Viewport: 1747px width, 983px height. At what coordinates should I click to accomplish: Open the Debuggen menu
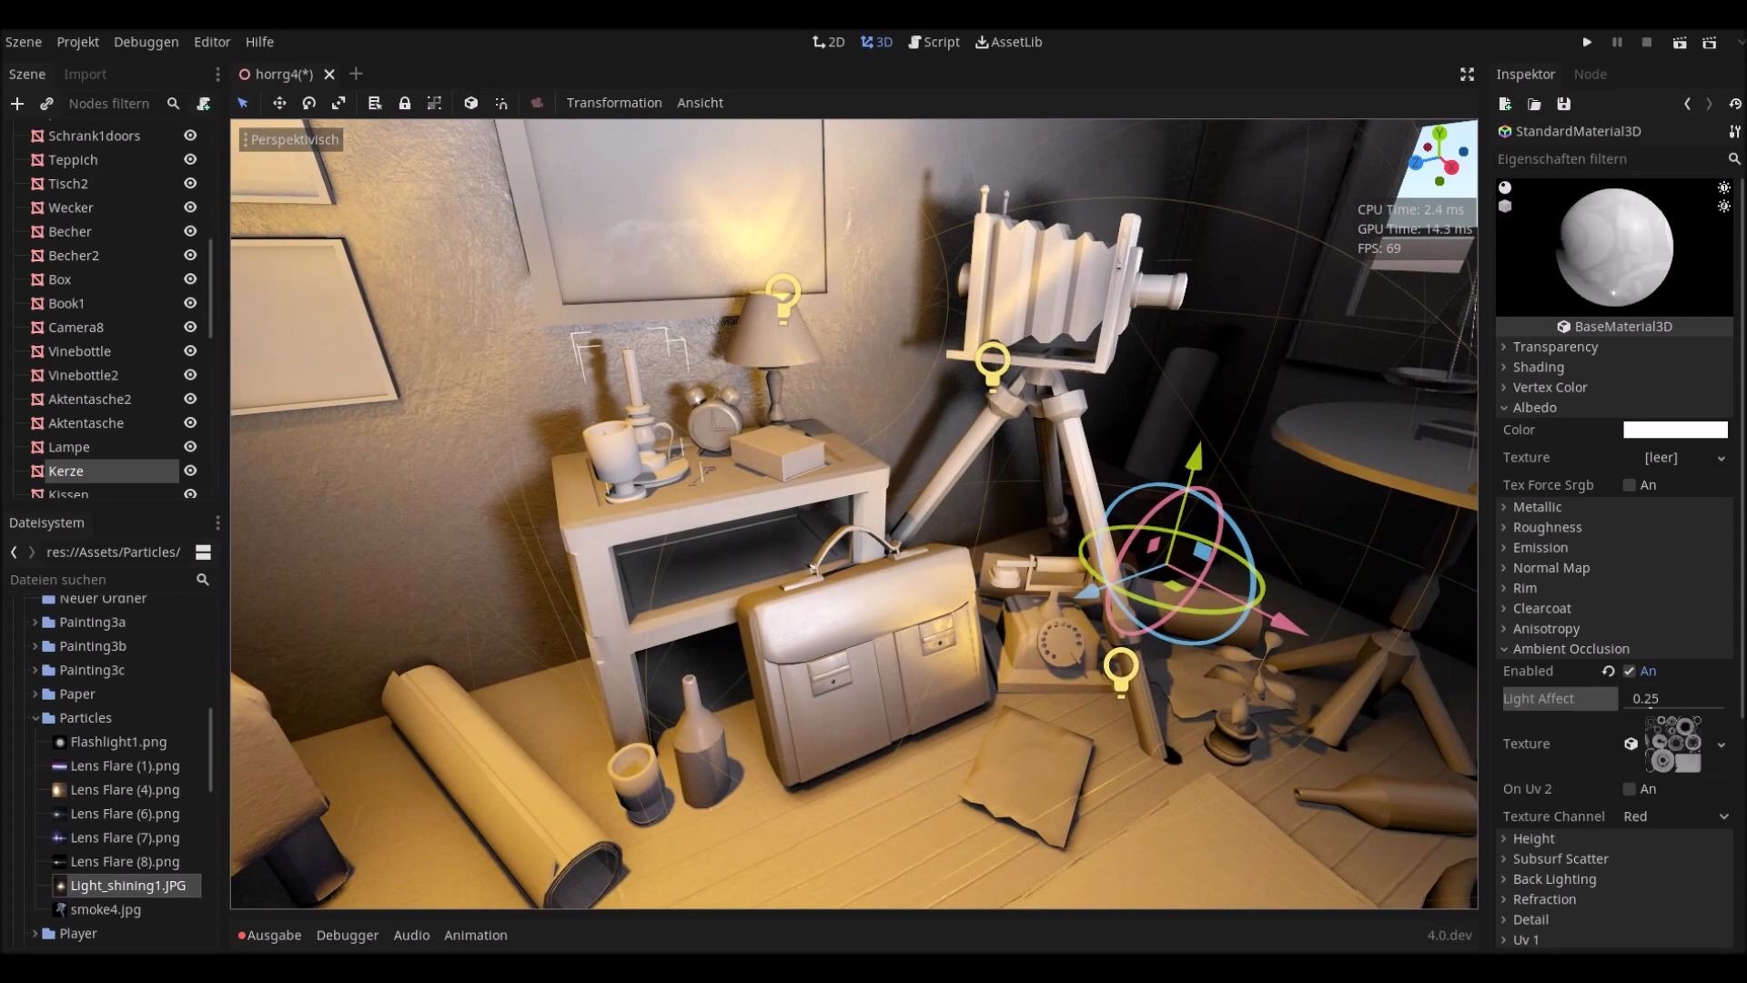(x=146, y=42)
